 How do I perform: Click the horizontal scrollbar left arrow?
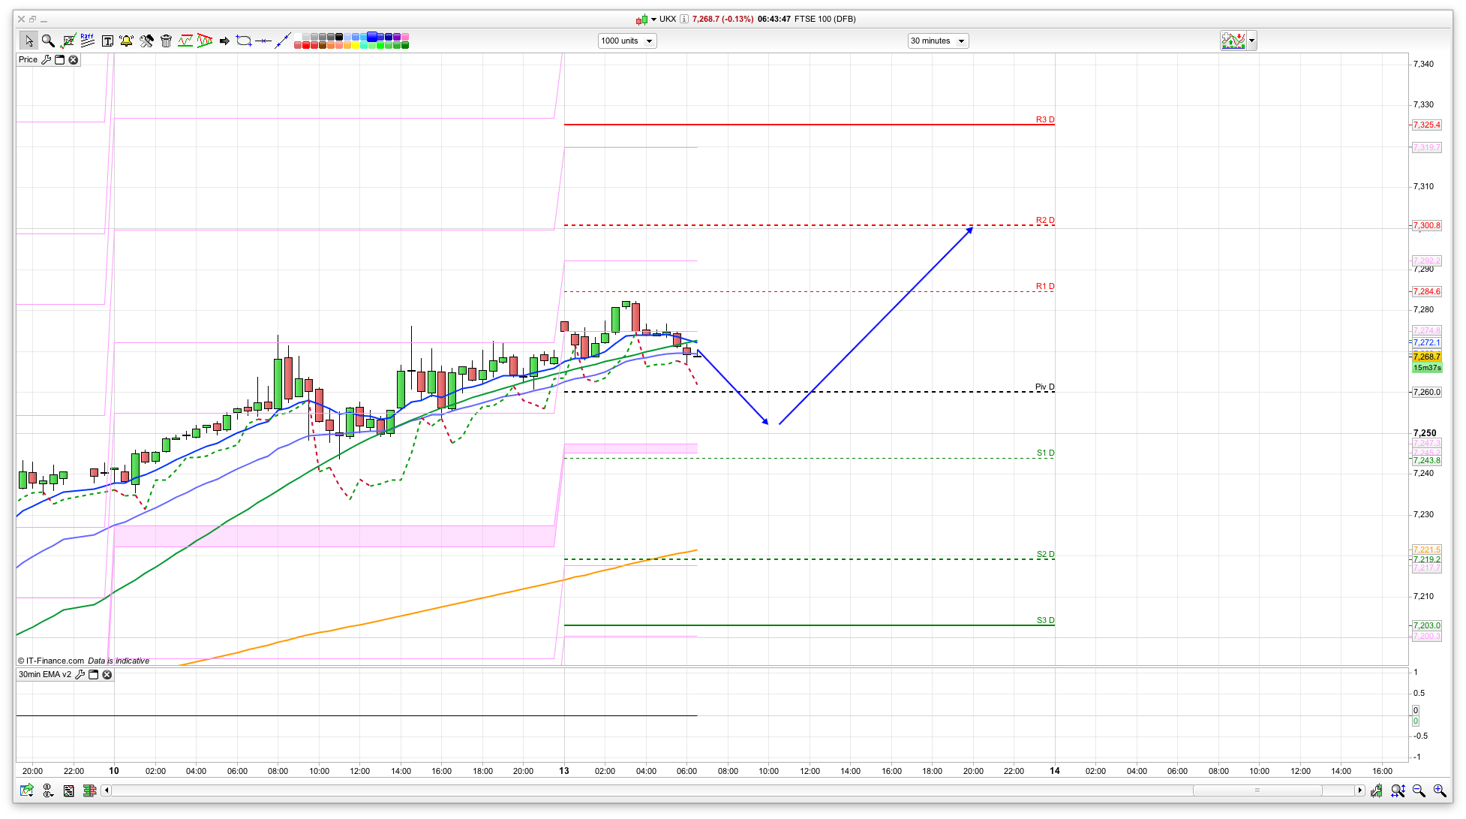tap(106, 790)
